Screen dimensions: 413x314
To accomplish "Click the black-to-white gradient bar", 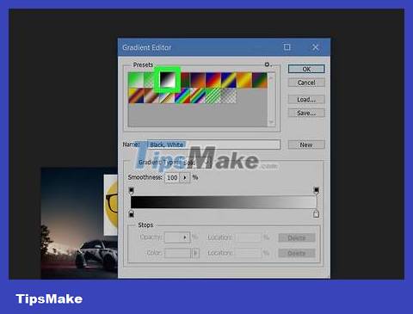I will click(224, 202).
